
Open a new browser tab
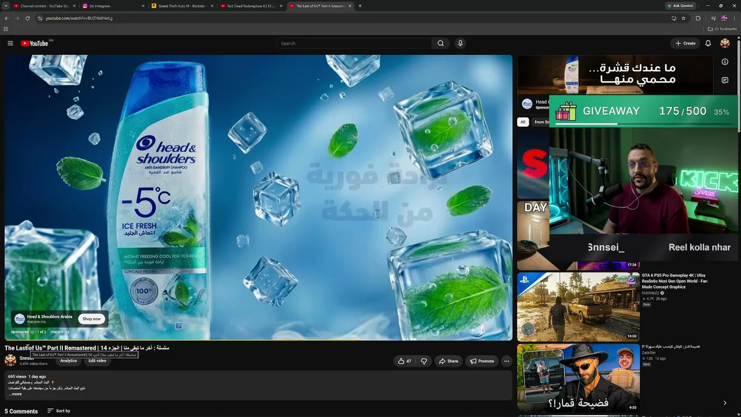pos(360,6)
